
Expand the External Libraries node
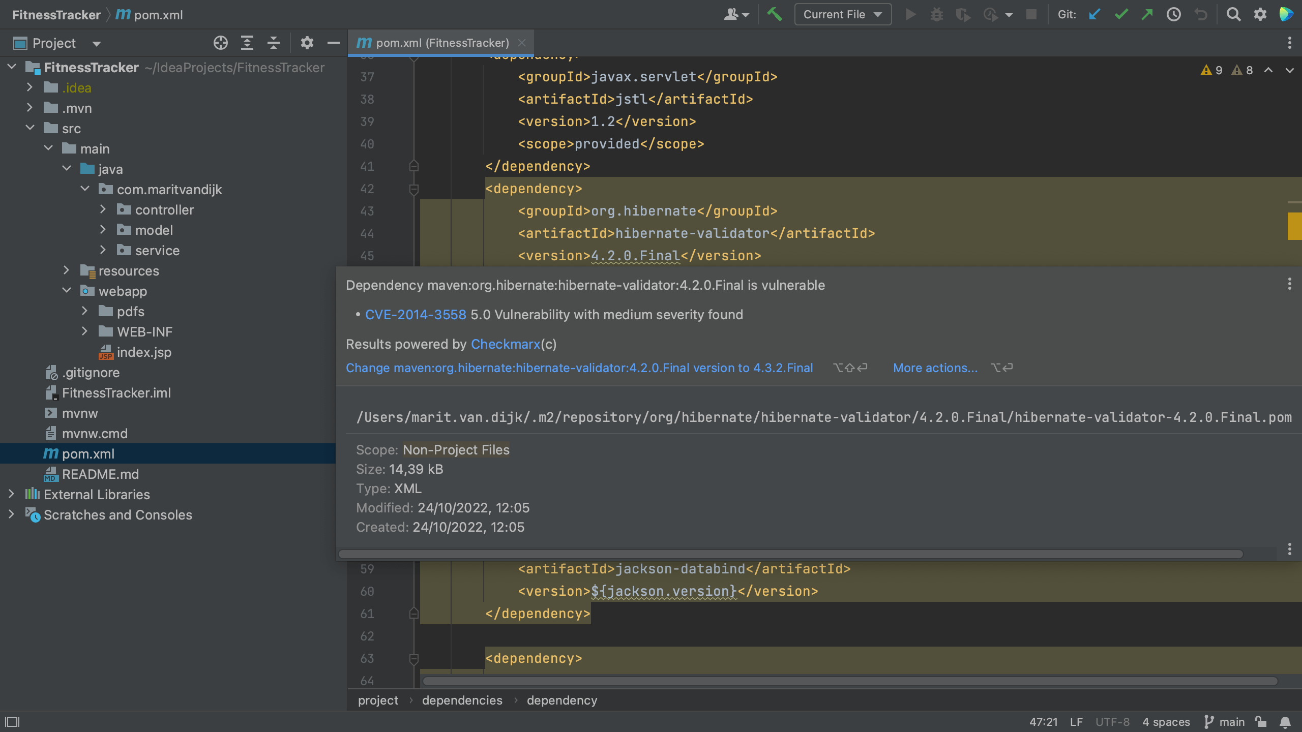point(11,494)
